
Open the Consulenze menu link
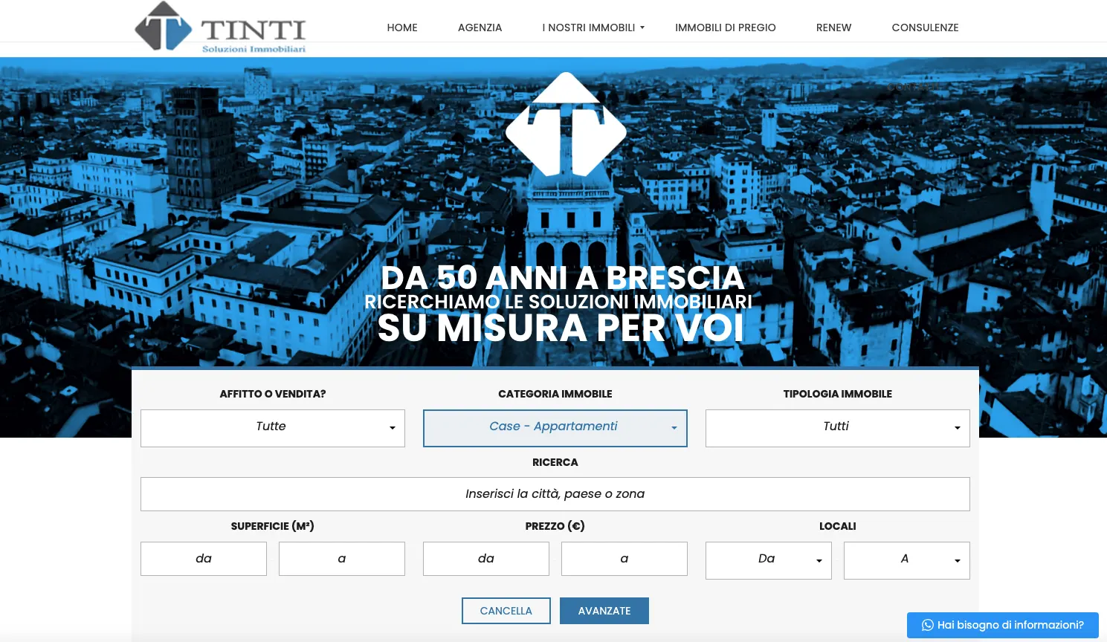[925, 27]
